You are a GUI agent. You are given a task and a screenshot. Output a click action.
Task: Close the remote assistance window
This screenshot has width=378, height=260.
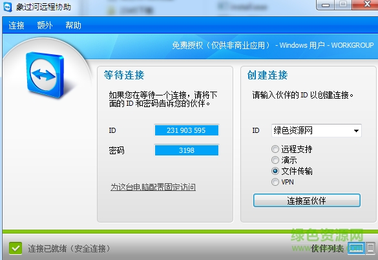coord(366,5)
